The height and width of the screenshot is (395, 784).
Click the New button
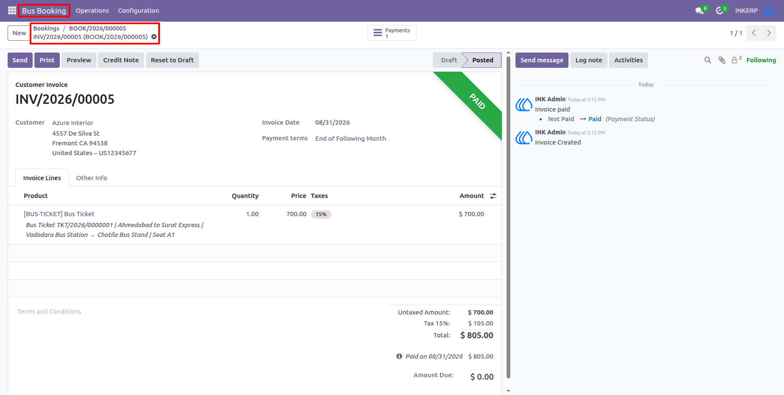click(x=19, y=33)
